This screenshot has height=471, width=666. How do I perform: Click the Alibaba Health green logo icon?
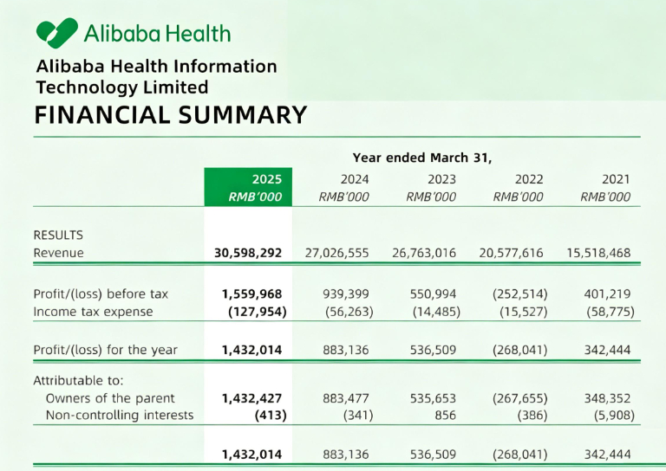pos(57,33)
